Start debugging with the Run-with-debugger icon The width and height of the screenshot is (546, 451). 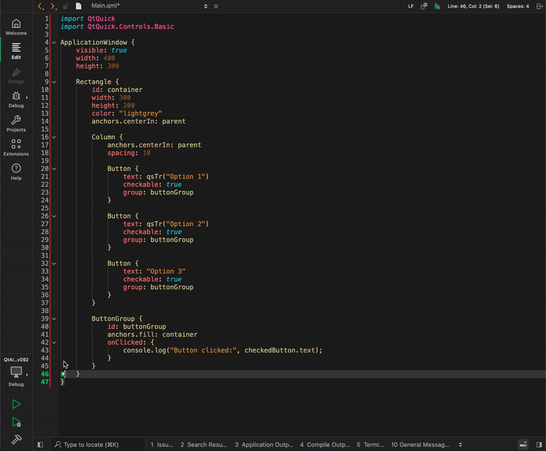coord(16,420)
